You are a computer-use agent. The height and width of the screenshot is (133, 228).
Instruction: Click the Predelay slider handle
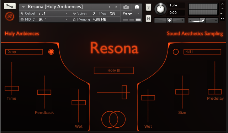pyautogui.click(x=215, y=92)
